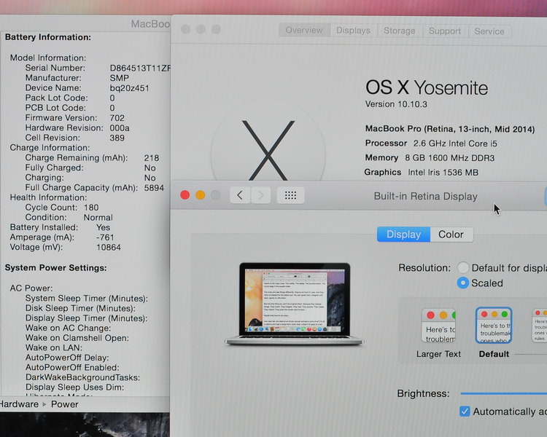Click Charge Remaining value 218

click(152, 158)
